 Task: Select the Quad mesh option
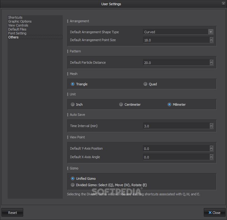pos(150,84)
